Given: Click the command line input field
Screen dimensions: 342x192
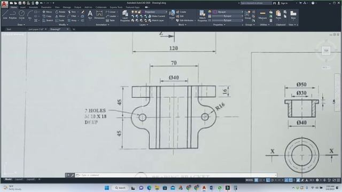Looking at the screenshot, I should pyautogui.click(x=176, y=175).
